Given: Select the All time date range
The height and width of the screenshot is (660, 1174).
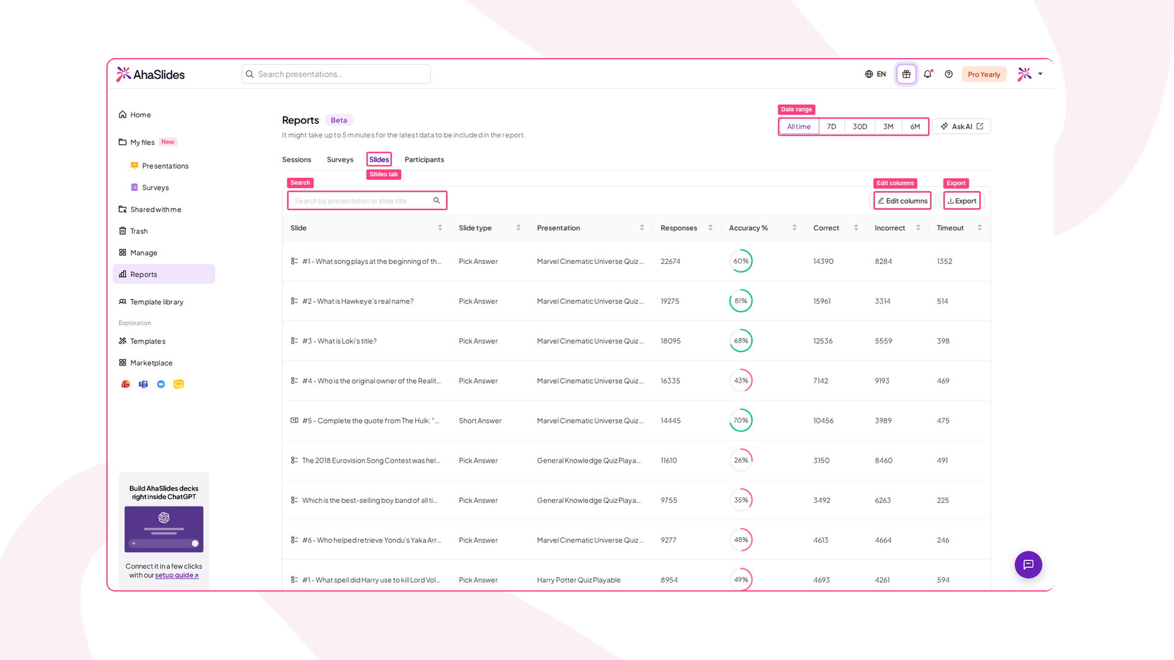Looking at the screenshot, I should [799, 127].
